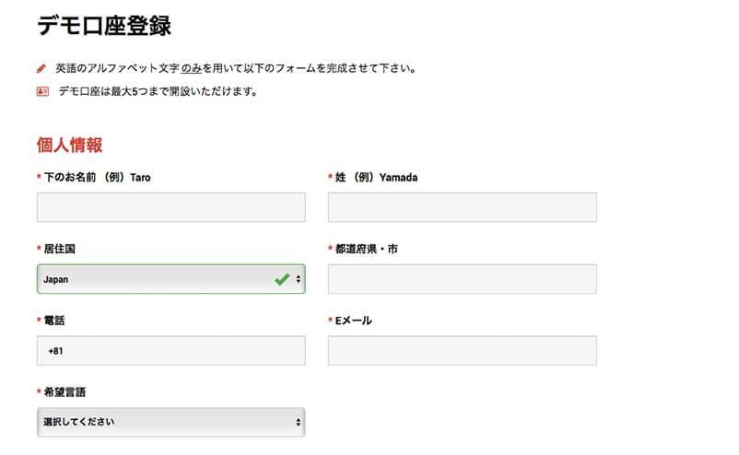The image size is (739, 455).
Task: Click the 電話 label
Action: point(54,321)
